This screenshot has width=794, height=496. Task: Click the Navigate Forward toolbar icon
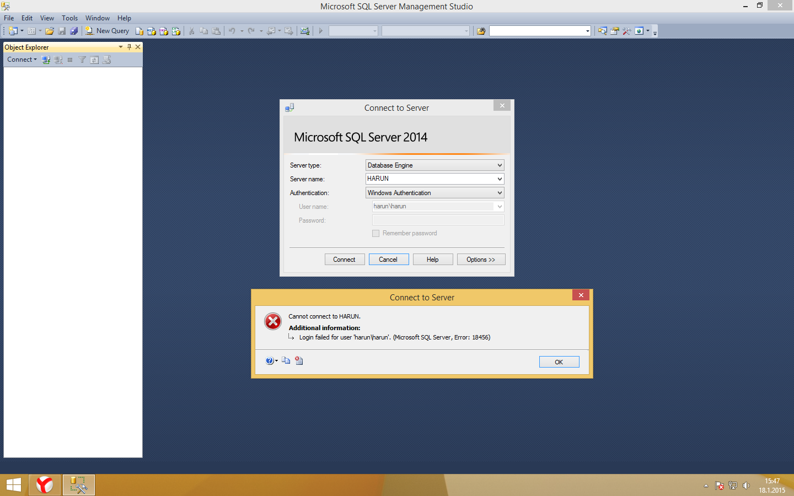point(288,31)
